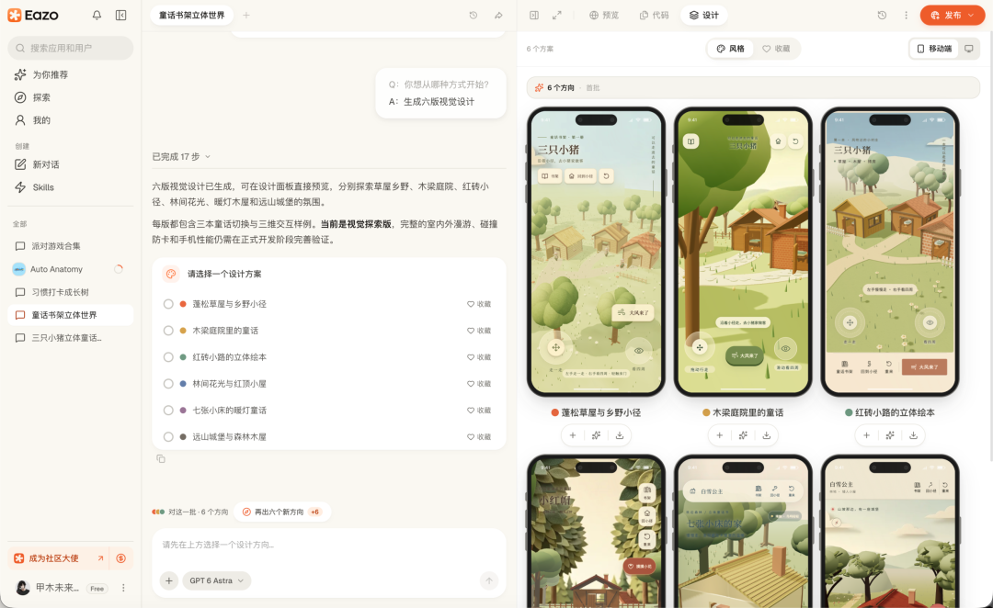Select the 蓬松草屋与乡野小径 radio option
This screenshot has height=608, width=993.
coord(168,304)
